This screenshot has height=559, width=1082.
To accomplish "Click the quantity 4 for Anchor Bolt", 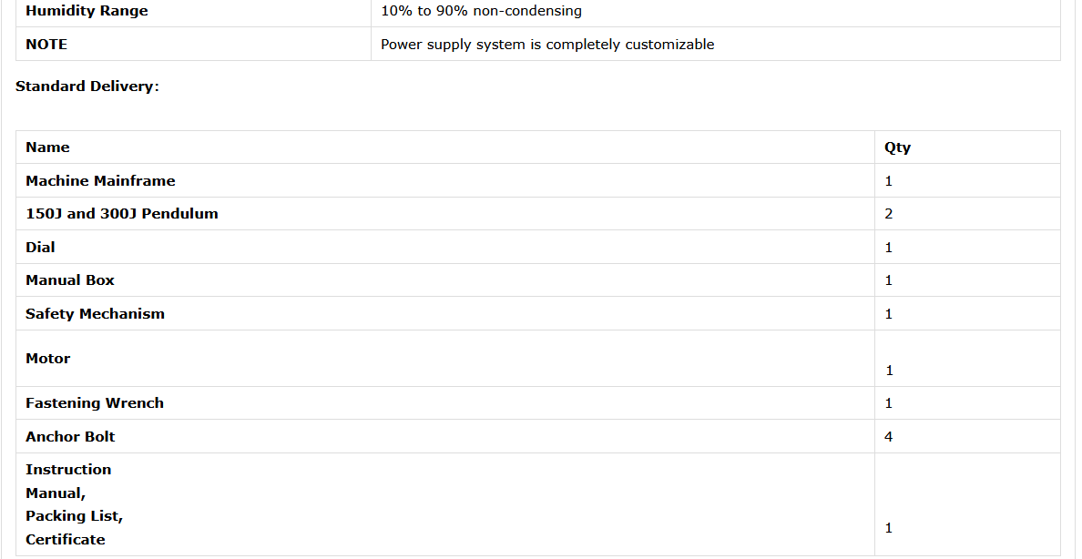I will 889,437.
